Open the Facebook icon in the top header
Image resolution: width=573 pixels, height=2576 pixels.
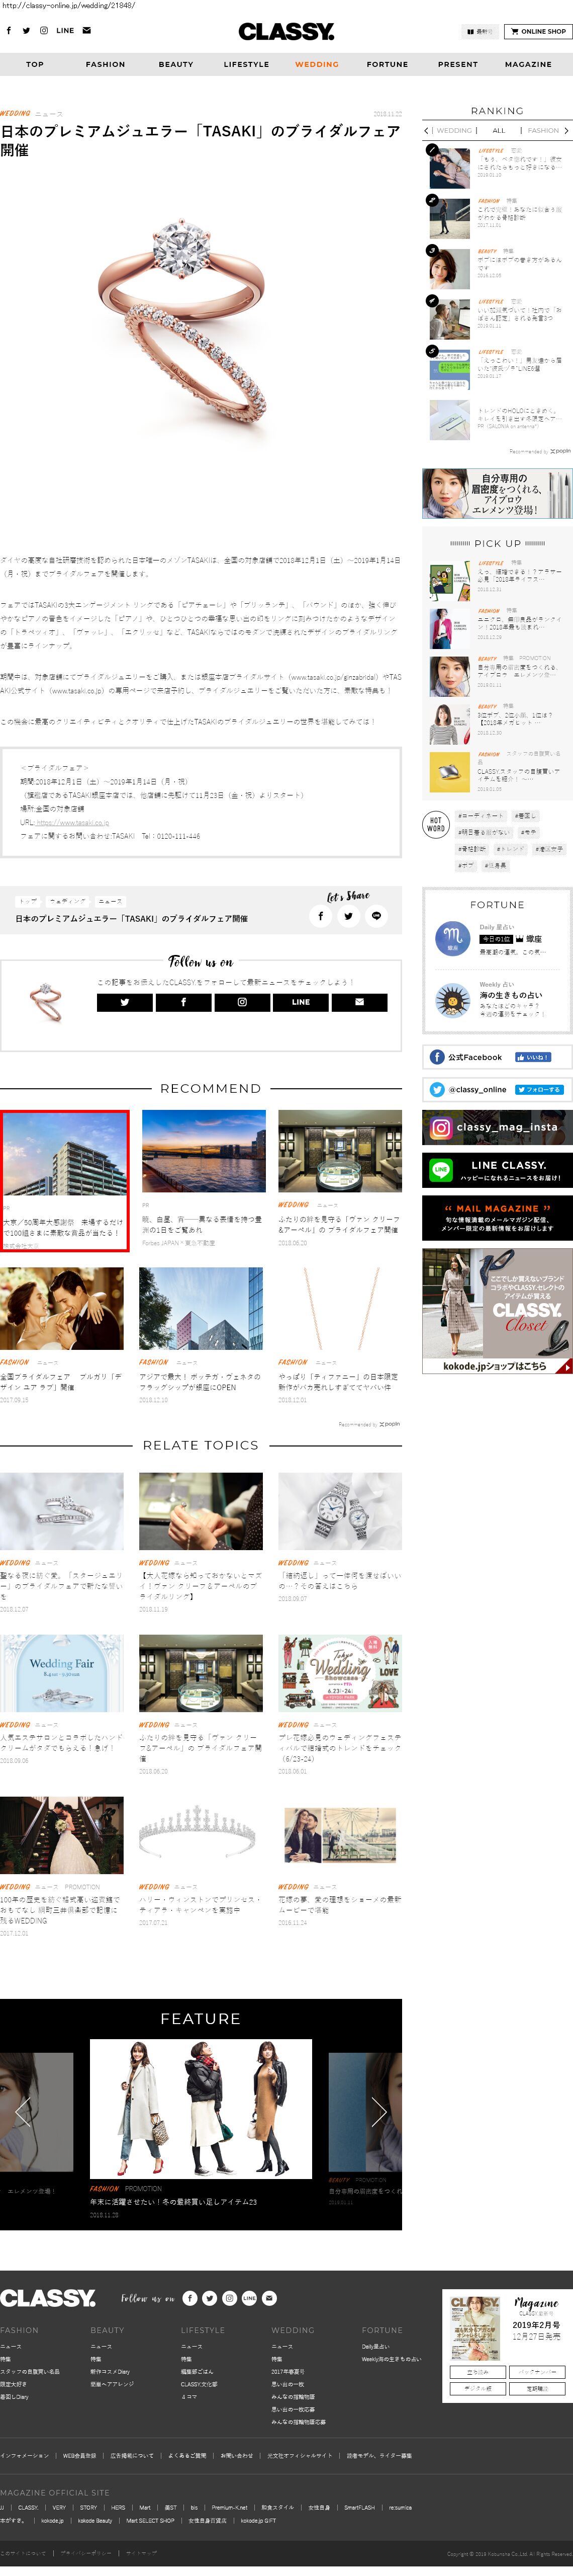pos(9,31)
